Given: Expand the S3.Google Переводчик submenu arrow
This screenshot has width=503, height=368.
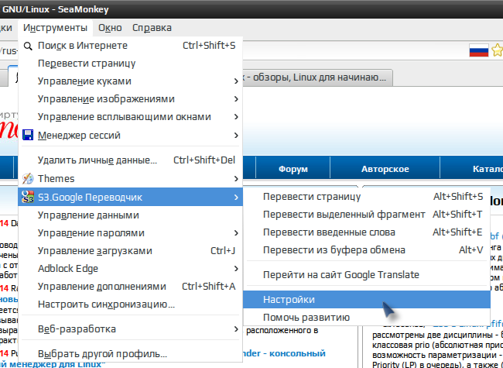Looking at the screenshot, I should (236, 197).
